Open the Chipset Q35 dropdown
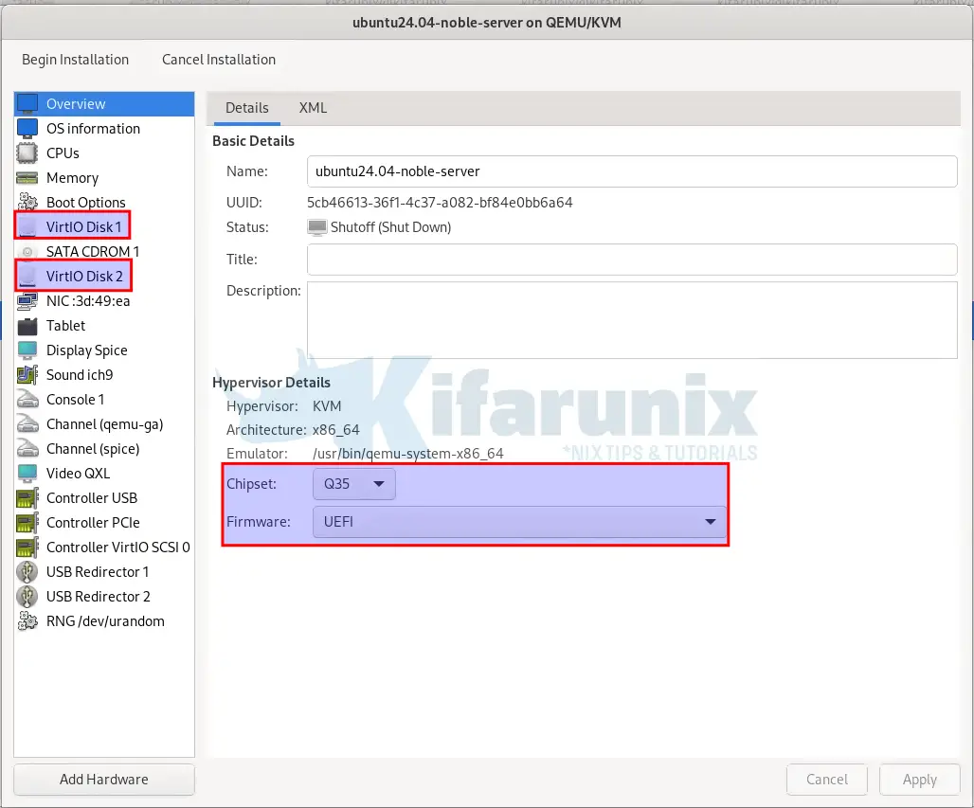The width and height of the screenshot is (974, 808). (x=354, y=484)
